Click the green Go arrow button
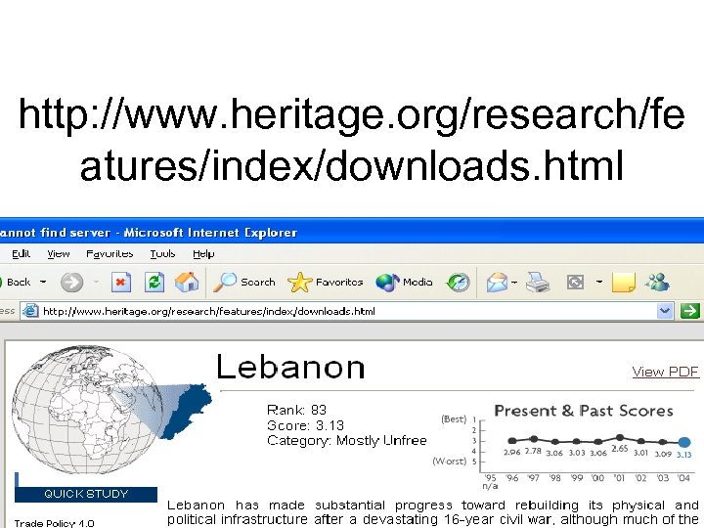The width and height of the screenshot is (704, 528). [689, 311]
